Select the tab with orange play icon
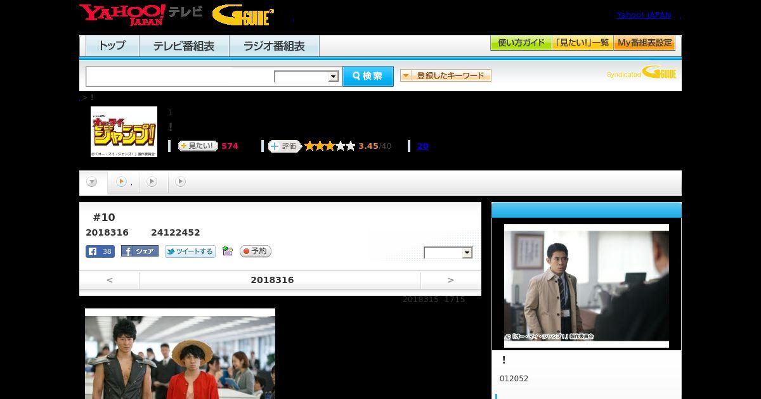 123,182
